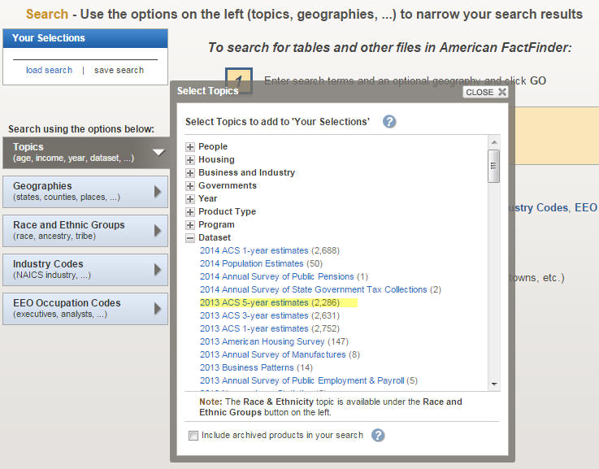Select 2014 ACS 1-year estimates

pos(254,250)
